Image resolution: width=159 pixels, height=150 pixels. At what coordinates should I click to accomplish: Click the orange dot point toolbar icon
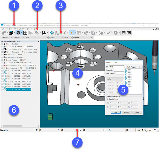point(72,33)
